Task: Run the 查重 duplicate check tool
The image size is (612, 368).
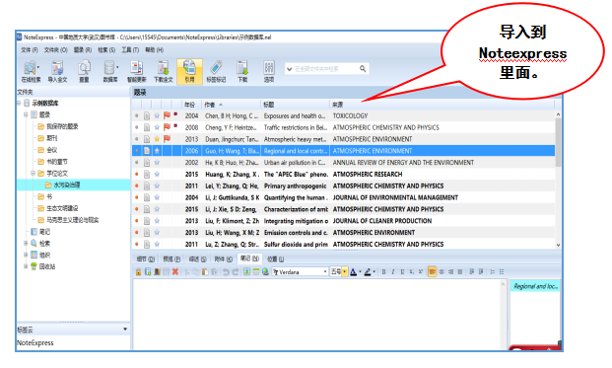Action: pos(84,71)
